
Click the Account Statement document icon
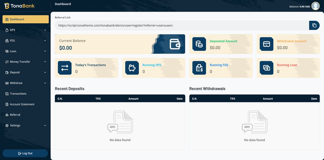point(7,104)
